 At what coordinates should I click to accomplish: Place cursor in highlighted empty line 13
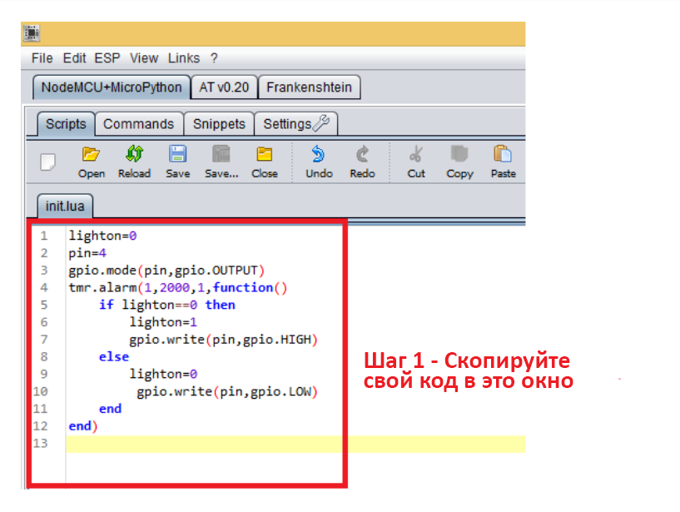295,444
